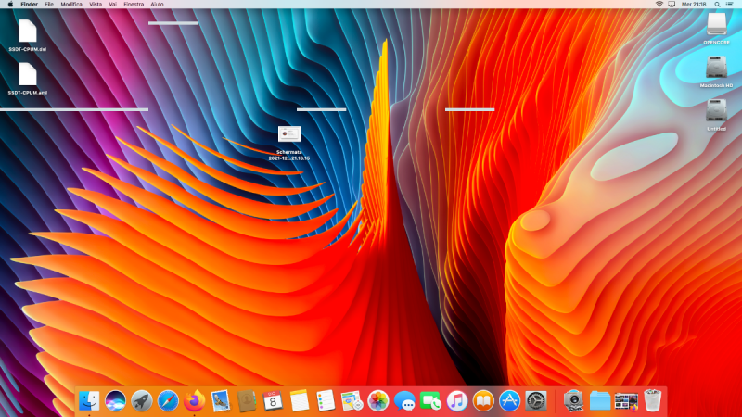Launch Safari browser from Dock
The height and width of the screenshot is (417, 742).
[168, 400]
